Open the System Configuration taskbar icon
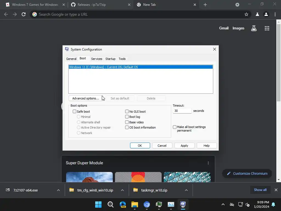Image resolution: width=281 pixels, height=211 pixels. tap(183, 204)
